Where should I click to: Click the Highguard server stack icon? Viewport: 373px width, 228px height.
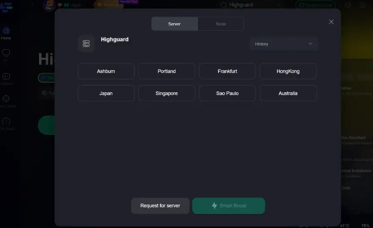[86, 43]
